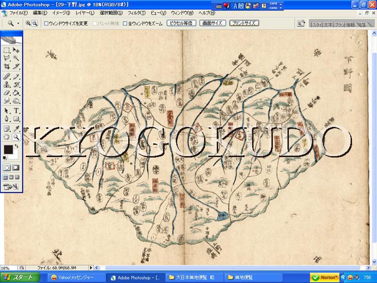This screenshot has height=283, width=377.
Task: Click the Zoom Out icon in options bar
Action: click(35, 23)
